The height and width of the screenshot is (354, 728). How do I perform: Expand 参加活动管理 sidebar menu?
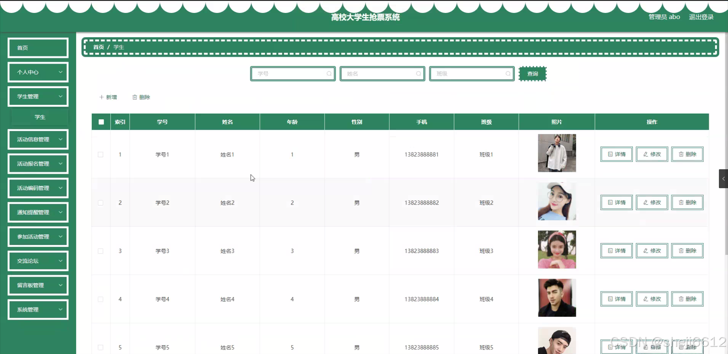point(38,237)
